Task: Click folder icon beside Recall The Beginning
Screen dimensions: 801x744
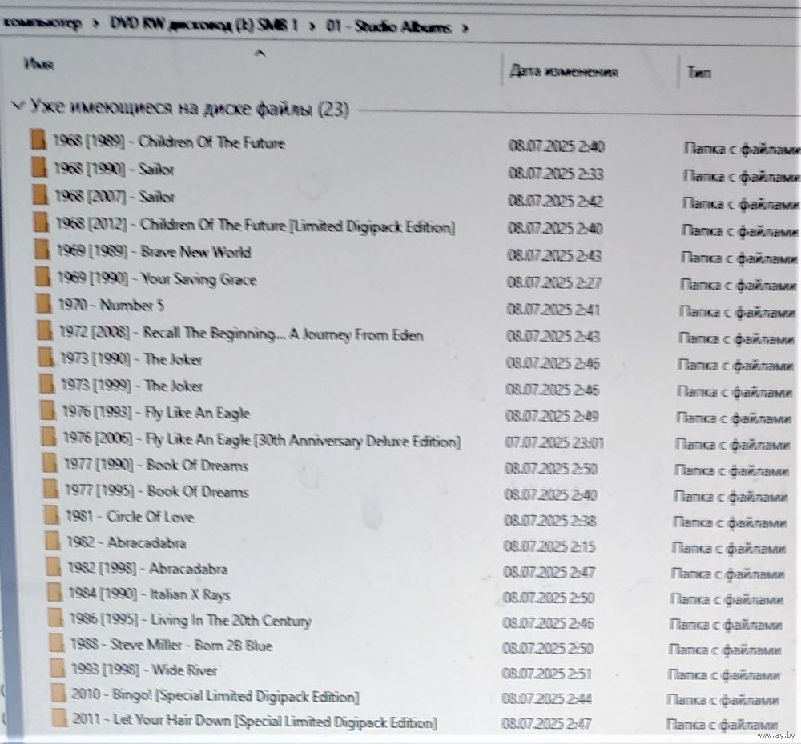Action: [x=44, y=330]
